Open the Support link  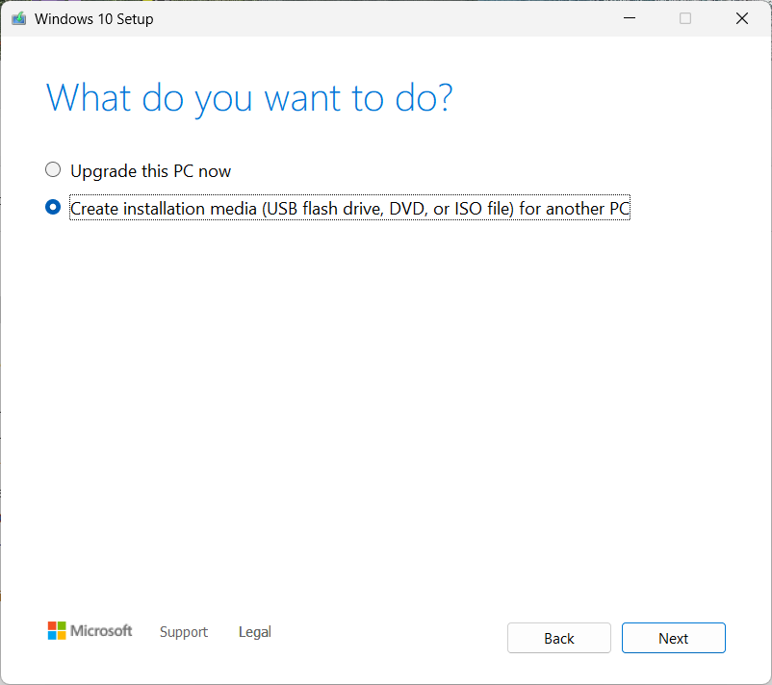[184, 632]
